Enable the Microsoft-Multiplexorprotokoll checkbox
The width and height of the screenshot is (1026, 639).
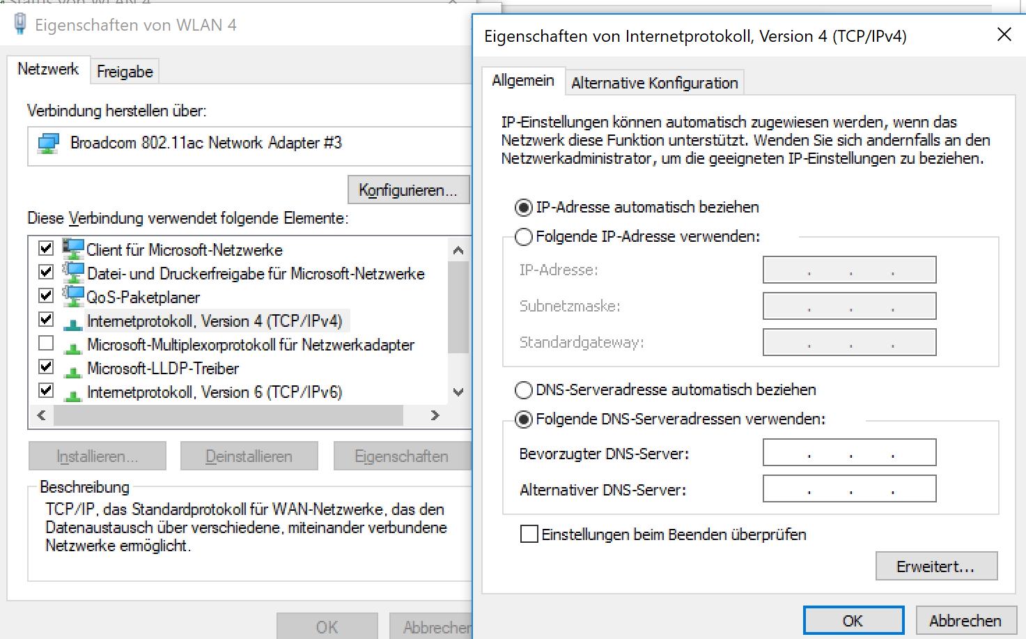coord(46,344)
